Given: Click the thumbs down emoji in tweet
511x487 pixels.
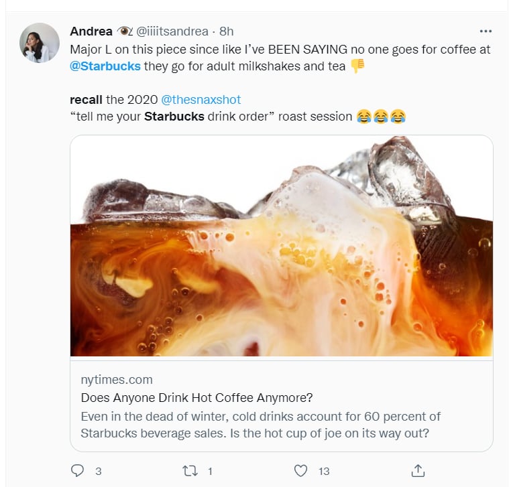Looking at the screenshot, I should point(357,66).
